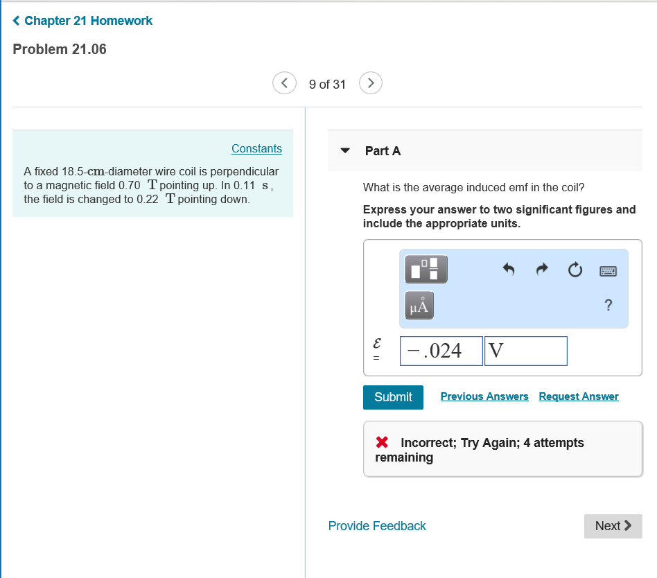Click Previous Answers link
This screenshot has width=657, height=578.
point(484,396)
